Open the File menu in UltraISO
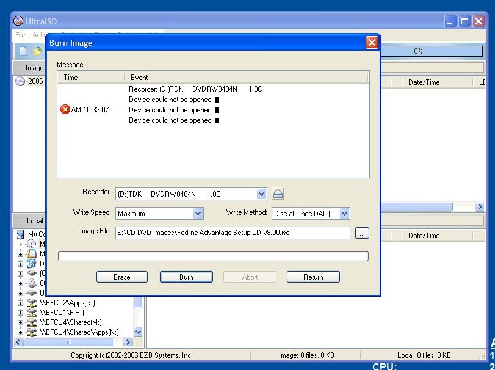Screen dimensions: 495x370 [x=20, y=35]
